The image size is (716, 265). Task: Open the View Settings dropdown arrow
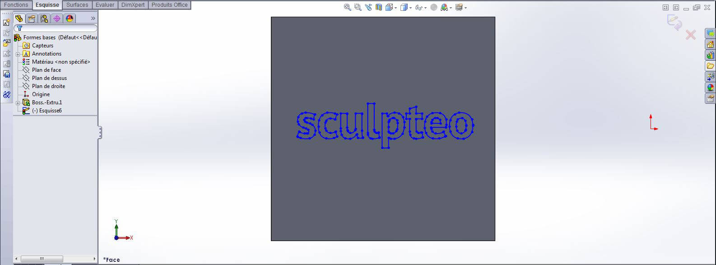coord(465,8)
